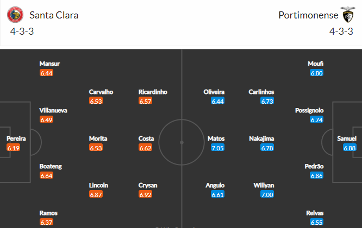Click Ricardinho's 6.57 rating badge
Viewport: 362px width, 228px height.
[x=147, y=101]
